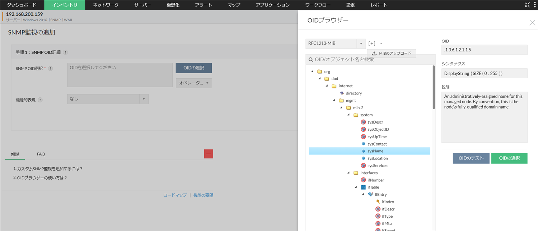Collapse help section with red minus button
The image size is (538, 231).
pos(209,154)
